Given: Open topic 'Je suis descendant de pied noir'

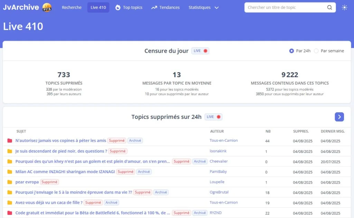Looking at the screenshot, I should click(61, 151).
